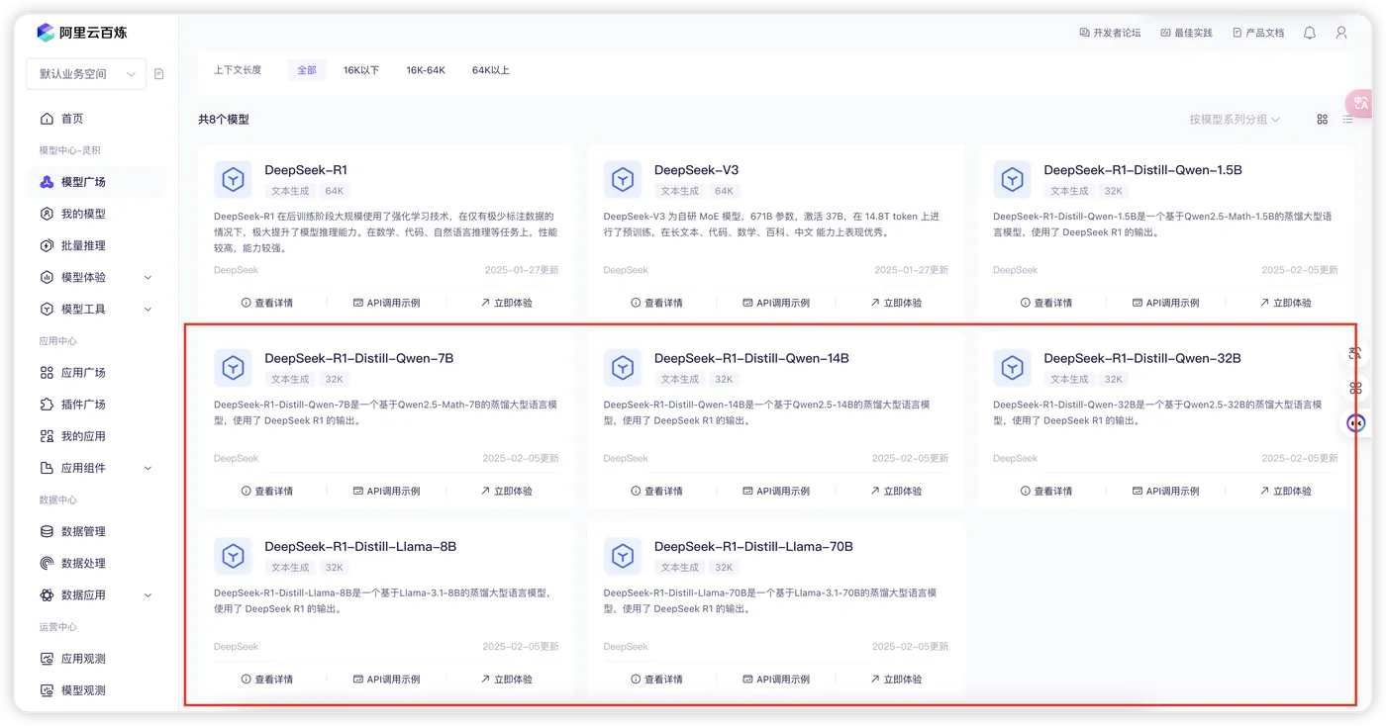Switch to grid card view
The width and height of the screenshot is (1386, 726).
pyautogui.click(x=1323, y=120)
